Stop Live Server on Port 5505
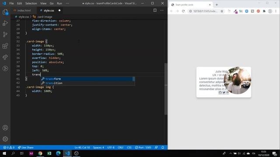Image resolution: width=280 pixels, height=157 pixels. [143, 147]
